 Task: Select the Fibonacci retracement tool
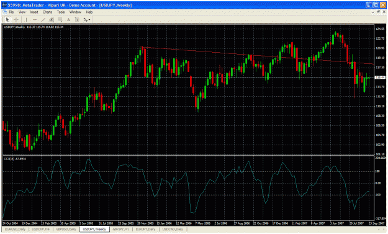60,20
